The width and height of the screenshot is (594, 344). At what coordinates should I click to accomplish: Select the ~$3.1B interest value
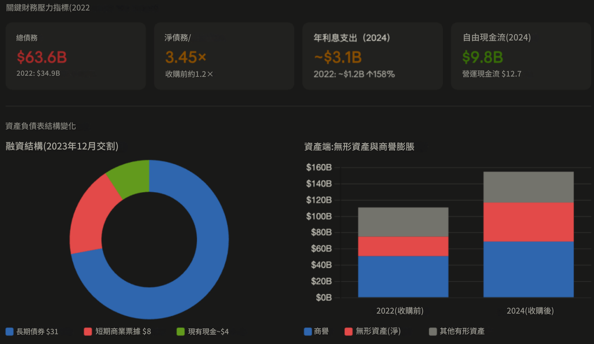(337, 57)
